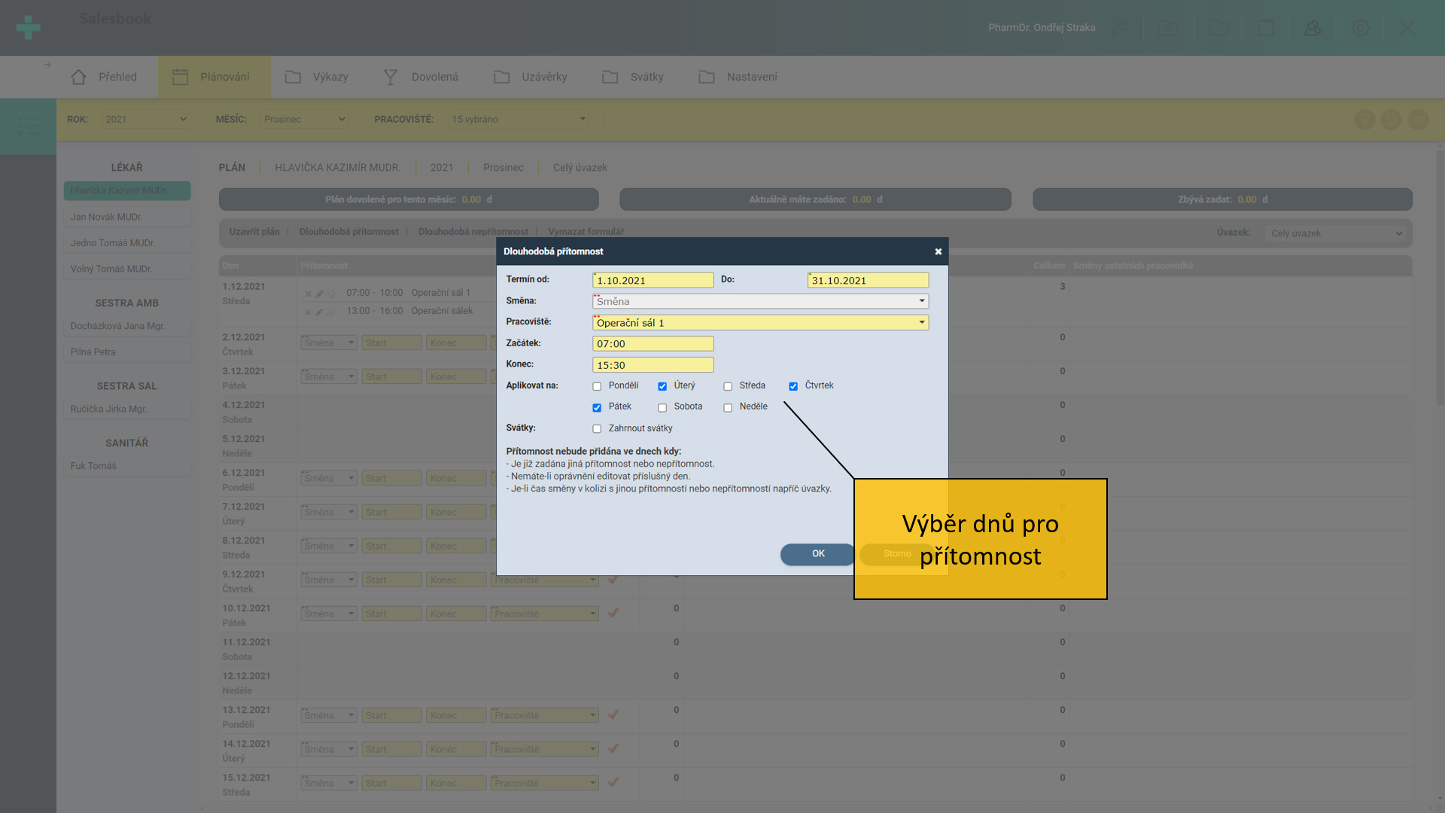
Task: Enable Zahrnout svátky checkbox
Action: [597, 429]
